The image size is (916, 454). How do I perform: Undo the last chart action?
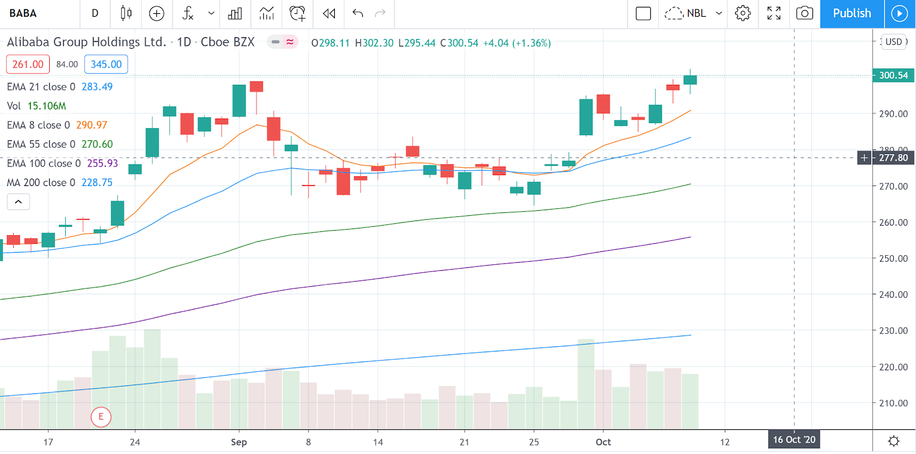[358, 13]
